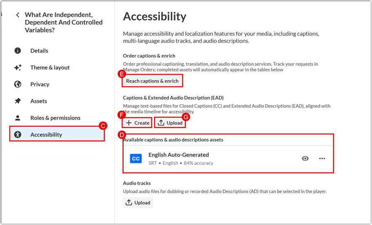Image resolution: width=372 pixels, height=225 pixels.
Task: Click the Accessibility figure icon in sidebar
Action: pyautogui.click(x=18, y=135)
